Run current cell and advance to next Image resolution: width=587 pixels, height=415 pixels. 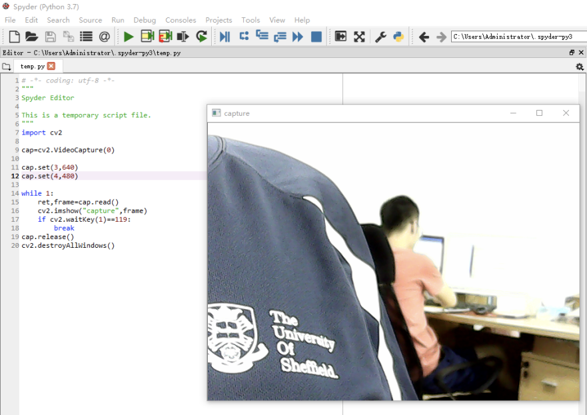click(165, 36)
